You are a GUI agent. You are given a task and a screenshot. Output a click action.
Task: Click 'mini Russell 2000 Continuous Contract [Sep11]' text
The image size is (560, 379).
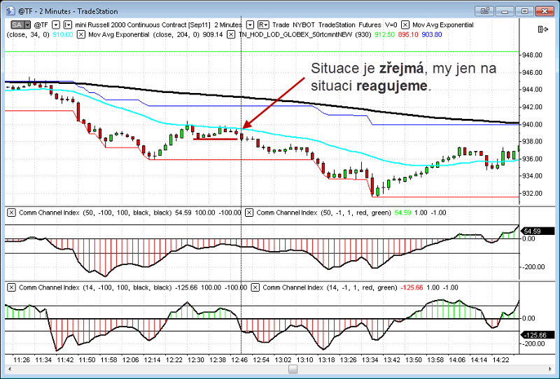143,25
